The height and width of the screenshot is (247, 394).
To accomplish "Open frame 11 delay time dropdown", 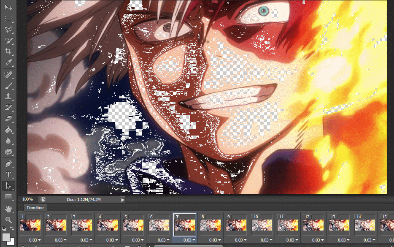I will pyautogui.click(x=292, y=240).
